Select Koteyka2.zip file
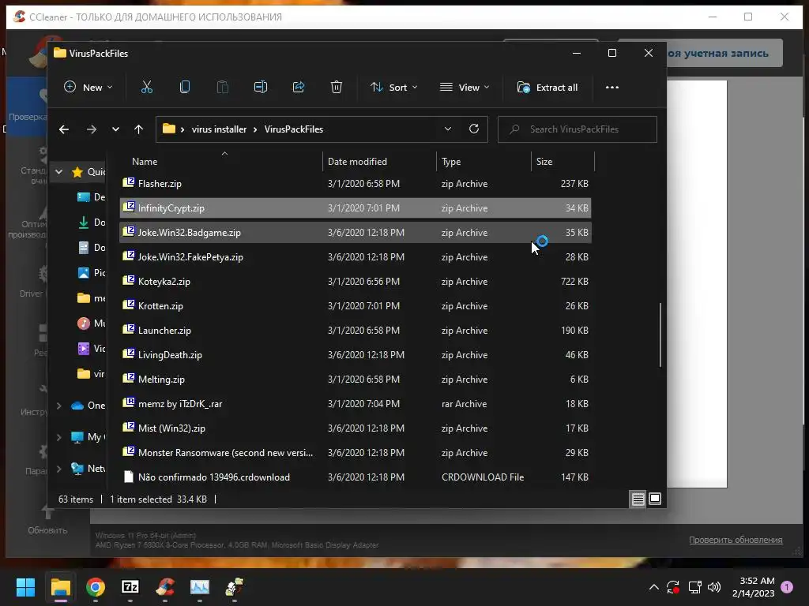Image resolution: width=809 pixels, height=606 pixels. (x=355, y=282)
